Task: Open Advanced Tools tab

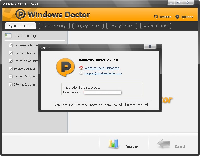Action: (x=155, y=26)
